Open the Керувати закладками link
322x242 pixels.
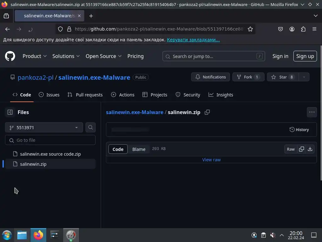pyautogui.click(x=193, y=40)
